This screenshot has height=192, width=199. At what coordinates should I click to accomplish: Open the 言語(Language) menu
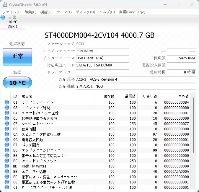click(x=132, y=12)
